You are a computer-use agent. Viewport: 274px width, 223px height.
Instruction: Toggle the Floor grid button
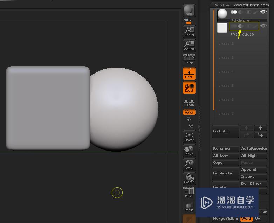click(x=189, y=74)
